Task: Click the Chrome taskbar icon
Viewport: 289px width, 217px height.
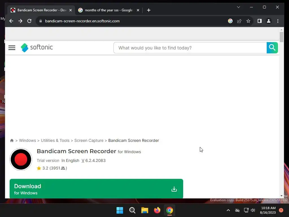Action: pyautogui.click(x=170, y=210)
